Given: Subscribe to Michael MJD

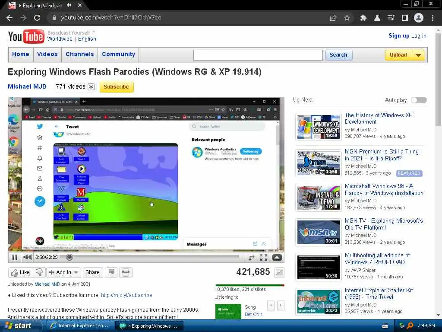Looking at the screenshot, I should click(117, 86).
